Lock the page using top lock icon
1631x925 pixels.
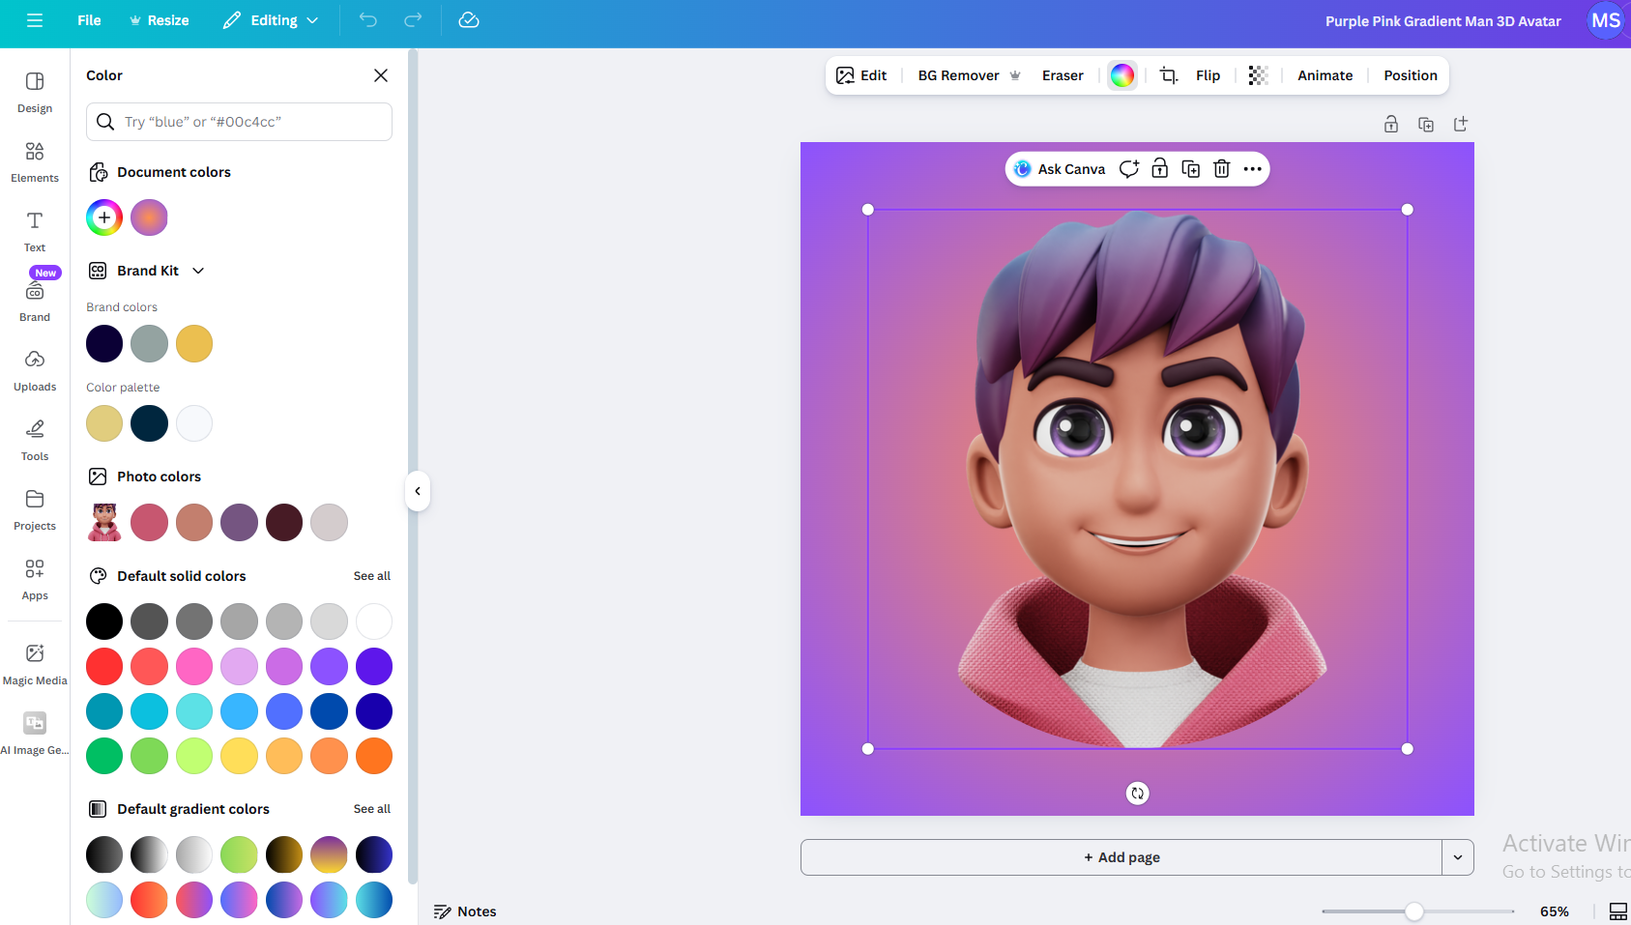tap(1391, 124)
